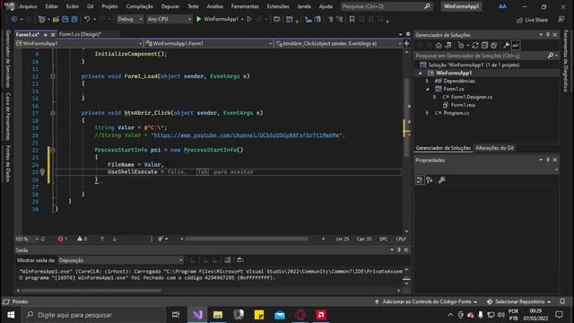Click the Live Share button

pos(532,20)
